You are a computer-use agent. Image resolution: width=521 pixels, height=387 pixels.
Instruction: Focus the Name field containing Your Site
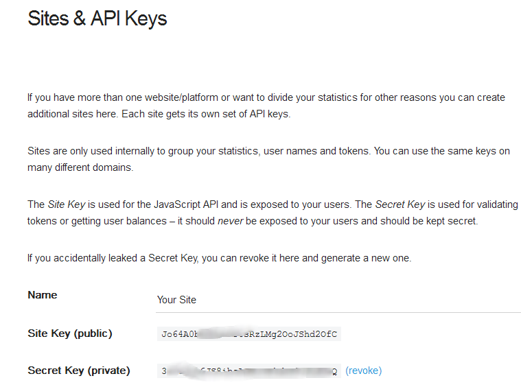[338, 300]
